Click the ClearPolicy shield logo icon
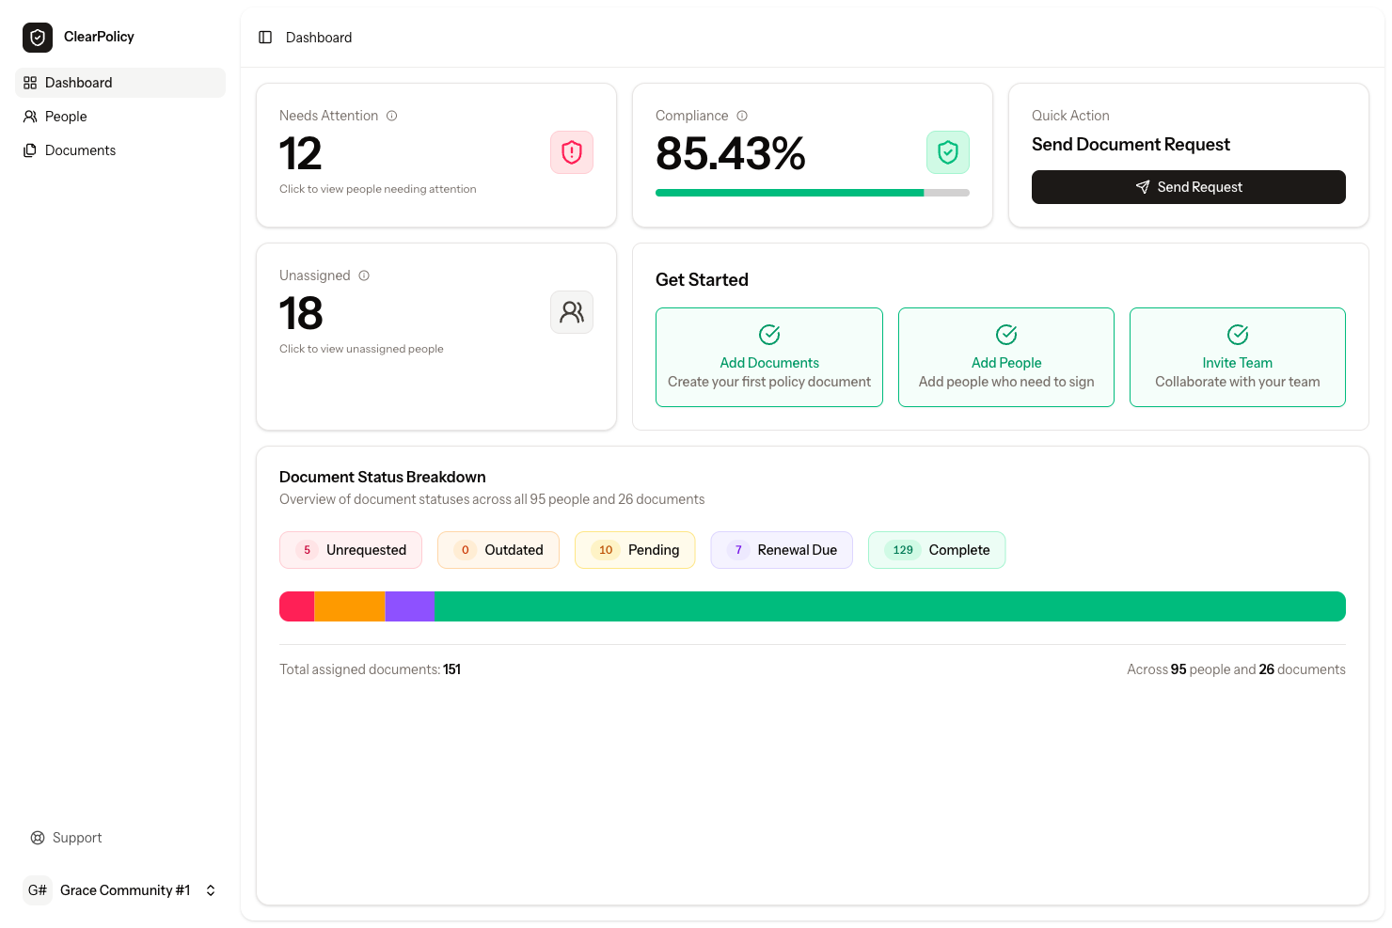 pyautogui.click(x=37, y=37)
